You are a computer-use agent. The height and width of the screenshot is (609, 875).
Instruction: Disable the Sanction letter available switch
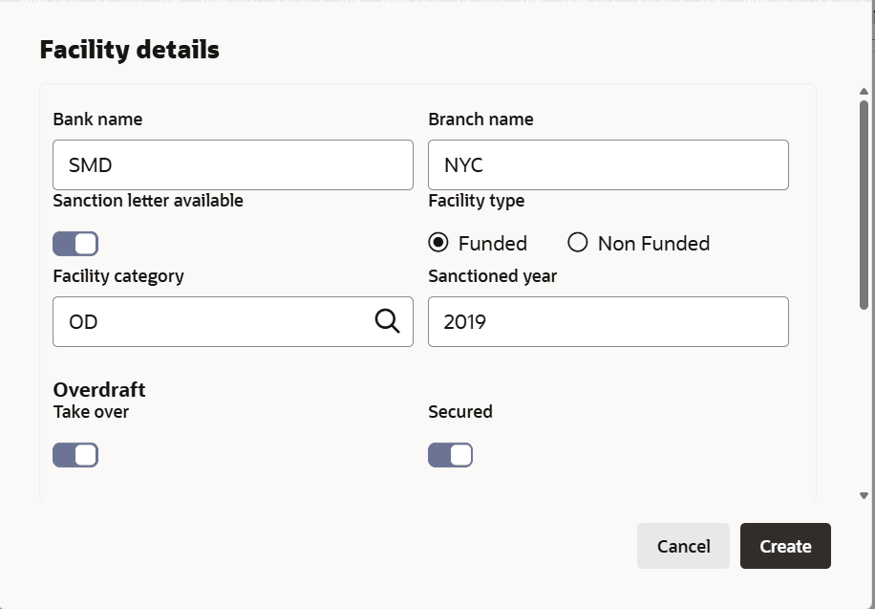pyautogui.click(x=75, y=244)
